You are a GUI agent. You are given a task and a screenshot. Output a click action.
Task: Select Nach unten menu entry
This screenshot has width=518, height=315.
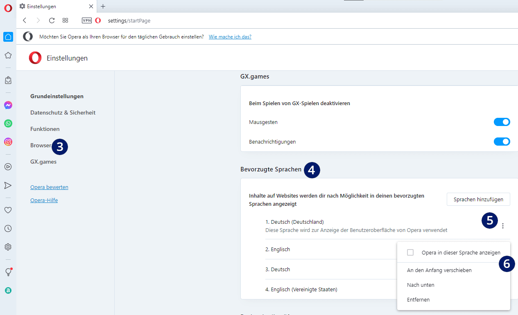pos(421,285)
